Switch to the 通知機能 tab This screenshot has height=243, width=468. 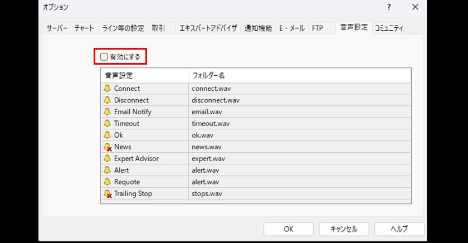coord(258,28)
